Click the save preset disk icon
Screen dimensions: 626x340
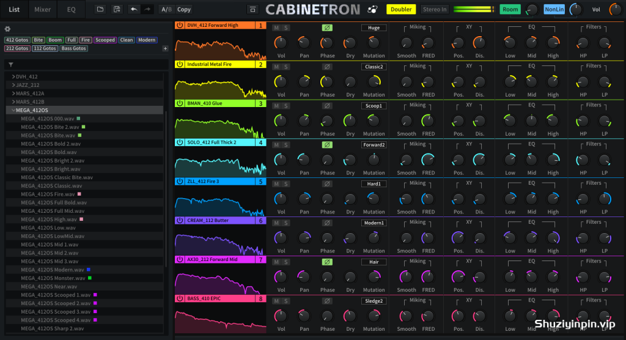pyautogui.click(x=117, y=9)
